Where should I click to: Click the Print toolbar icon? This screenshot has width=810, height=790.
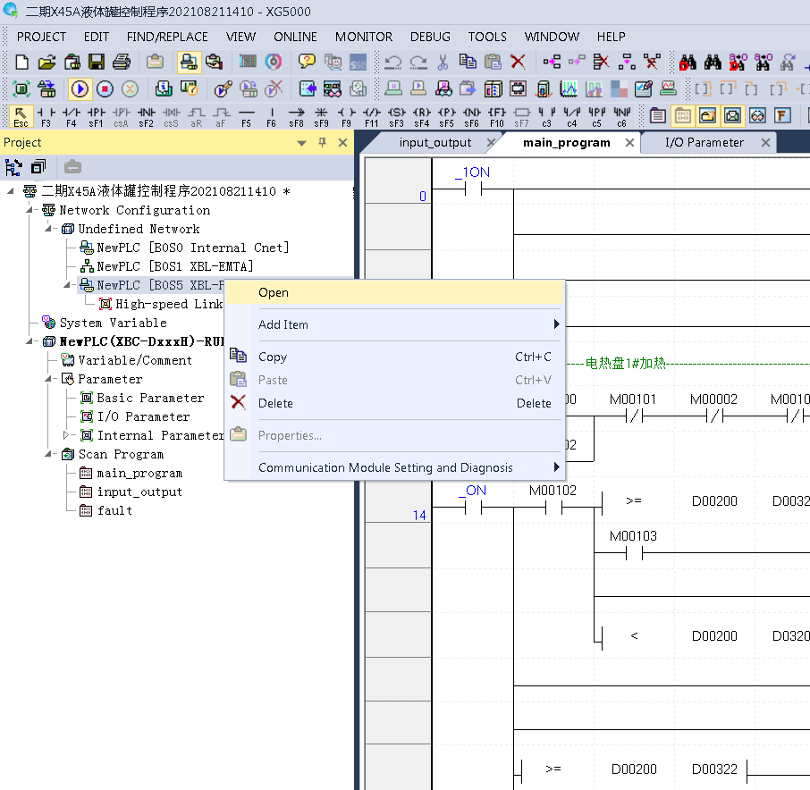coord(122,62)
